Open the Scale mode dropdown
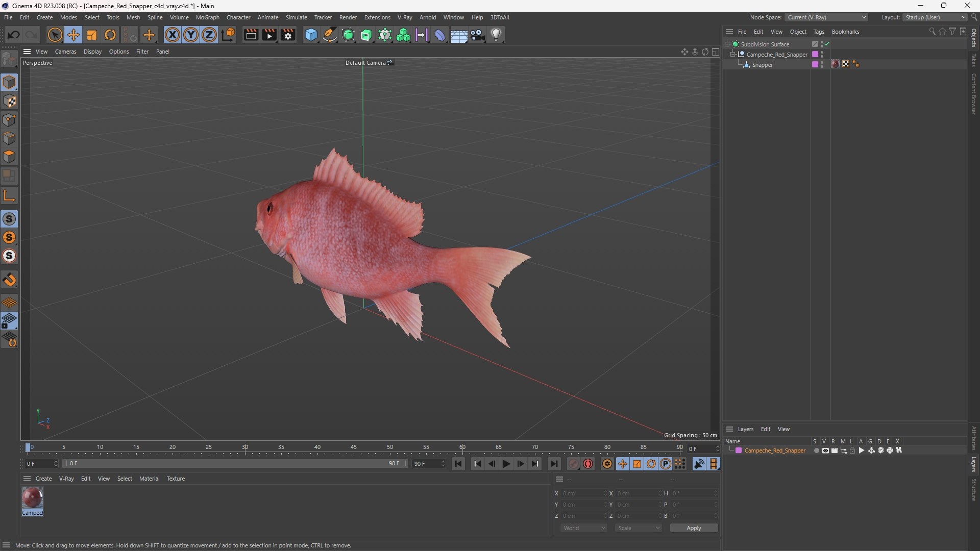The image size is (980, 551). click(x=639, y=528)
